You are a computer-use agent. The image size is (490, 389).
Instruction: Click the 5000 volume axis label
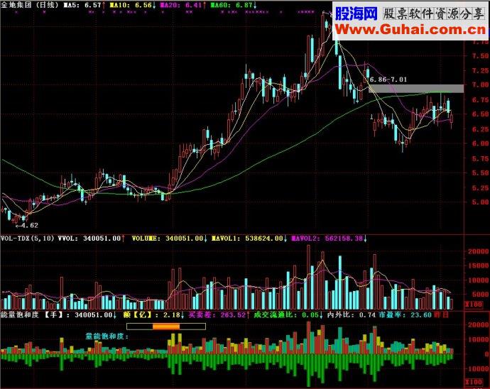[480, 295]
